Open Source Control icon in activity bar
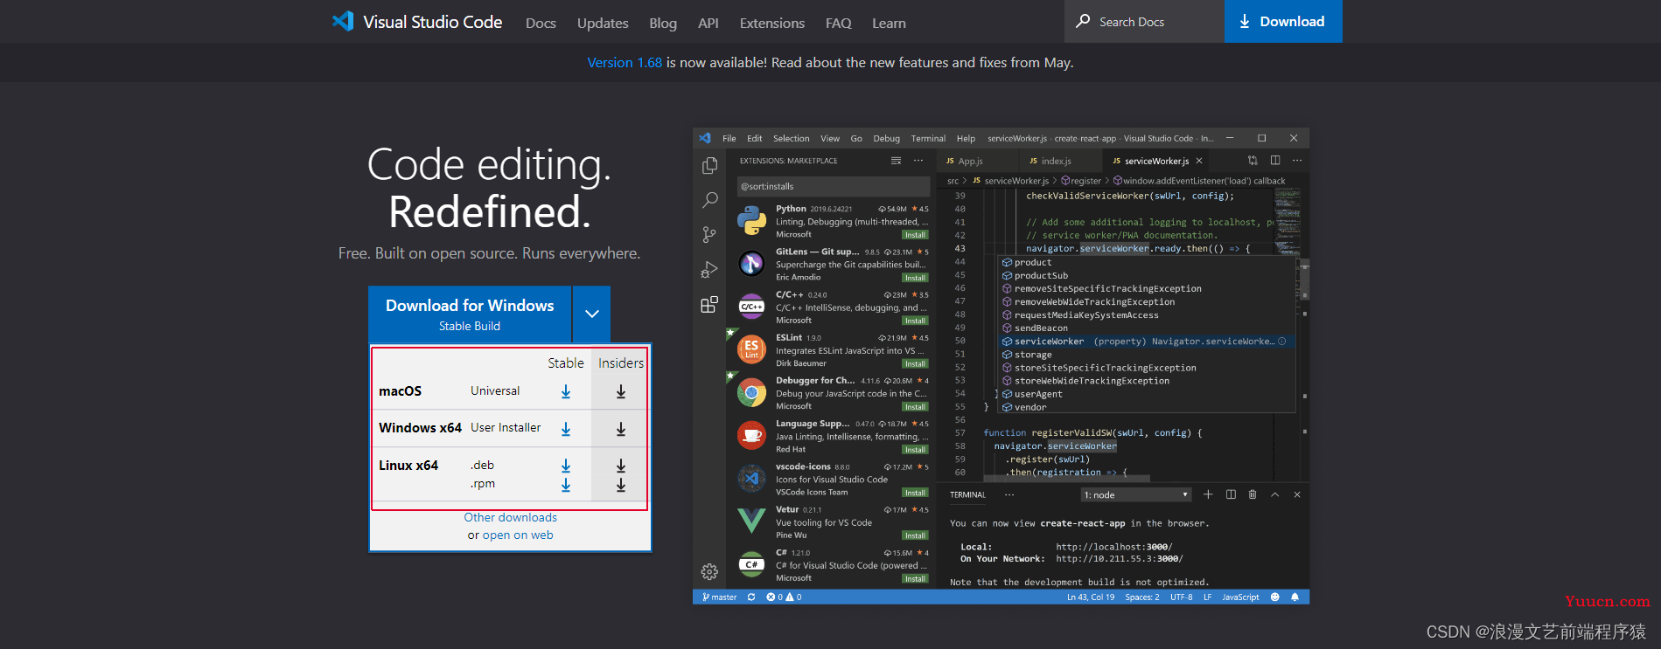1661x649 pixels. coord(709,235)
